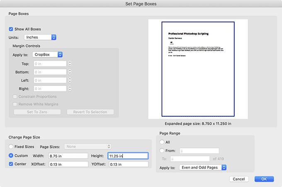The width and height of the screenshot is (282, 187).
Task: Click the Revert To Selection button
Action: [x=90, y=112]
